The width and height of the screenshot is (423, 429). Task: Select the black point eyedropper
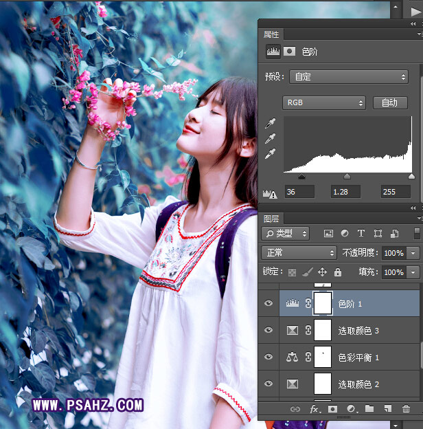click(271, 124)
